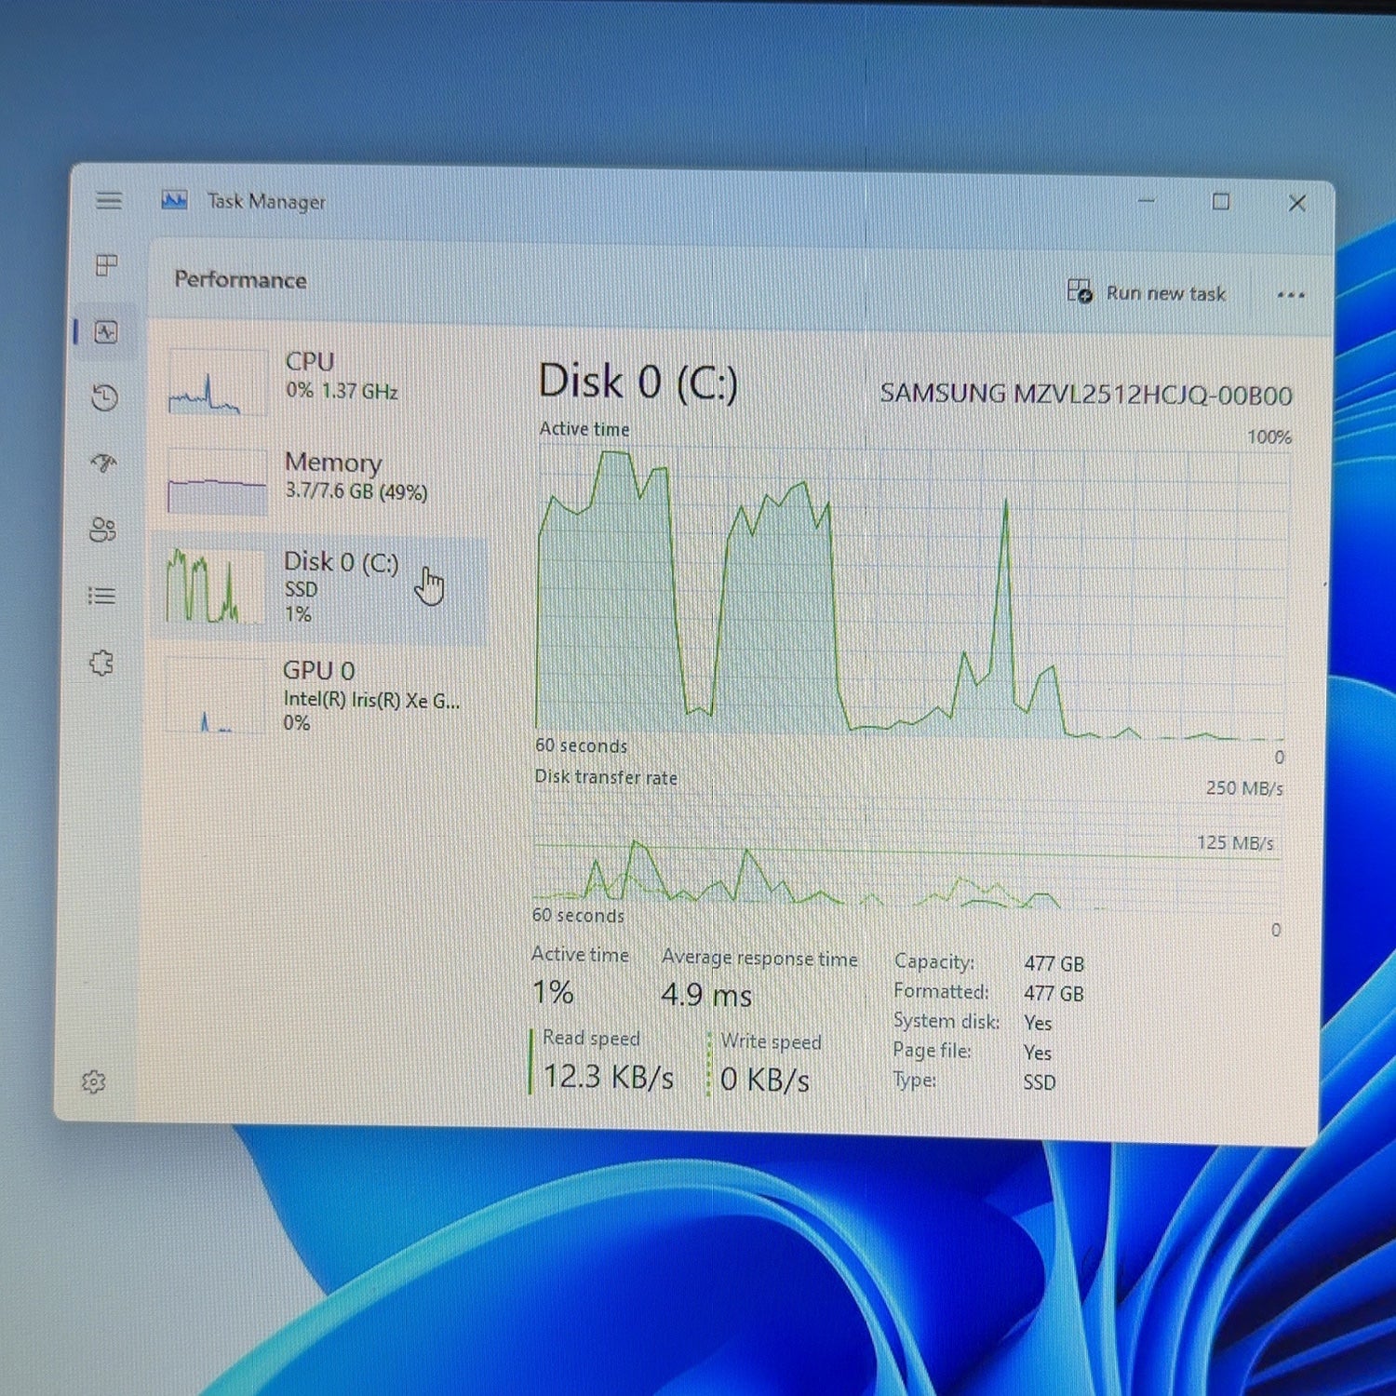This screenshot has height=1396, width=1396.
Task: Click the Active time disk graph
Action: click(910, 592)
